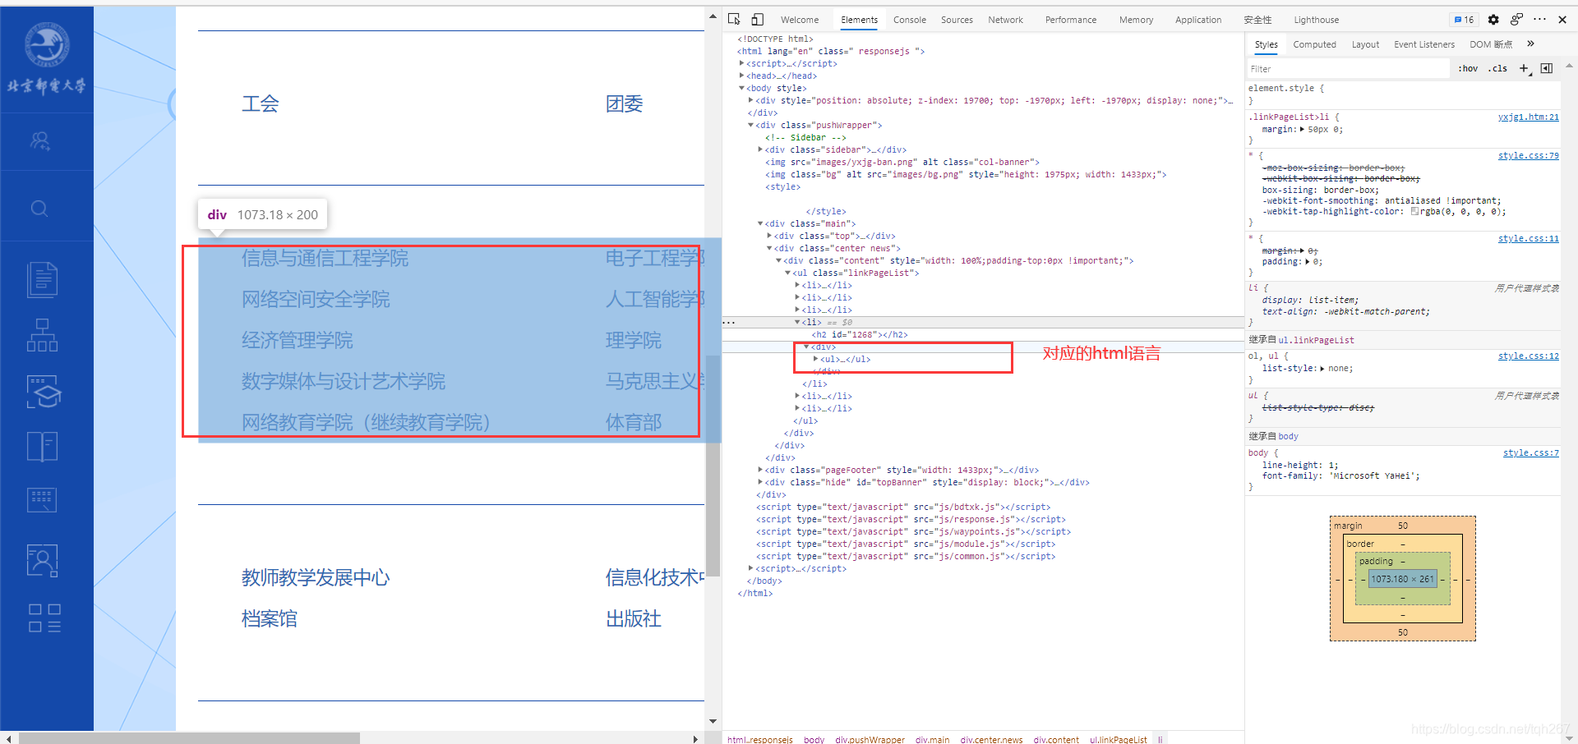Toggle .cls element classes panel

pos(1497,69)
